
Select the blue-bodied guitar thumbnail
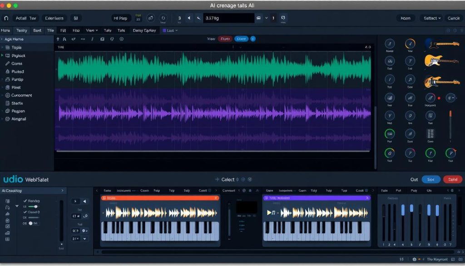pyautogui.click(x=442, y=44)
